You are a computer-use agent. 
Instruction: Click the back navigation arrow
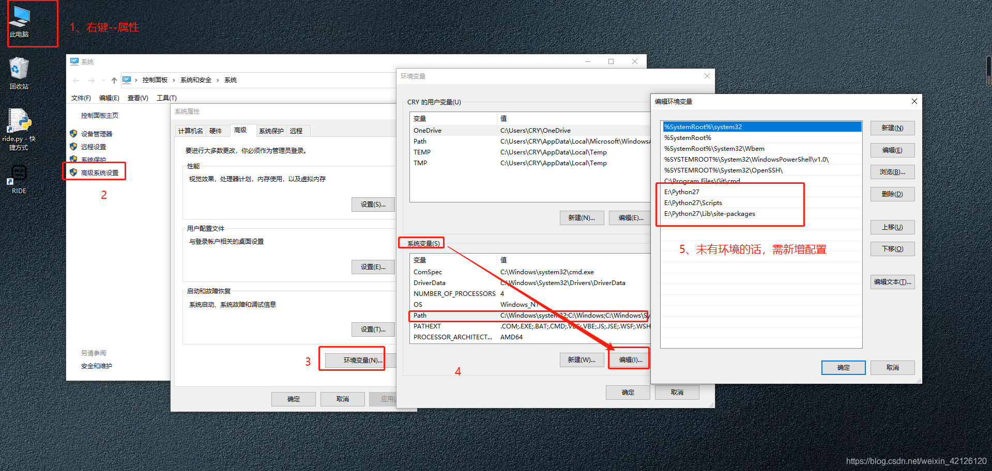[76, 80]
